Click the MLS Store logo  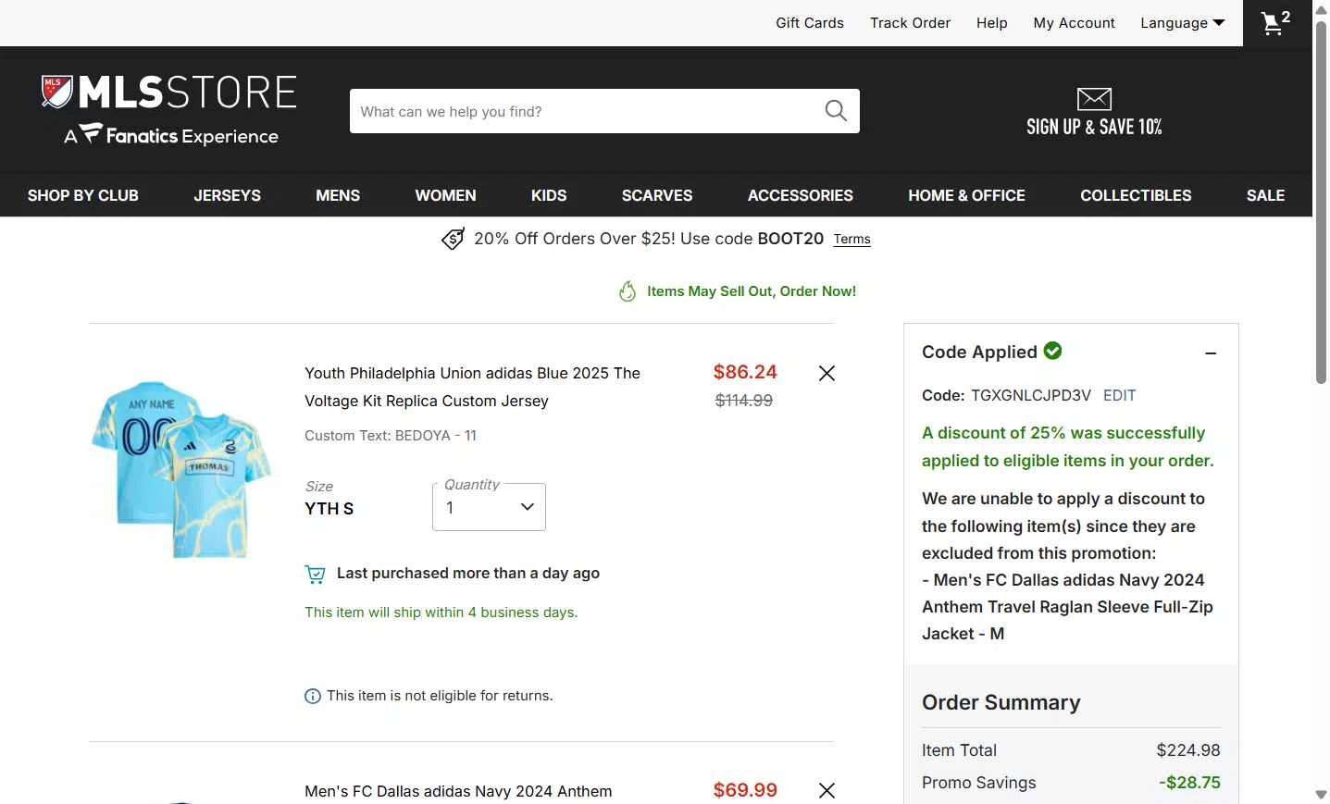click(x=170, y=111)
